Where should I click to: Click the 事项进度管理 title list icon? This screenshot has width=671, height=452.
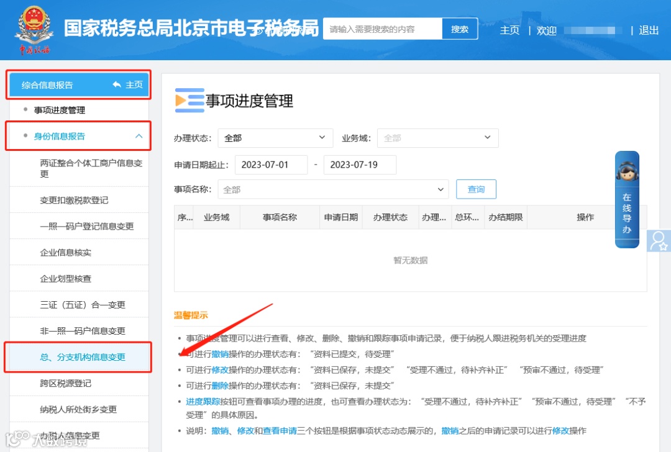[189, 101]
